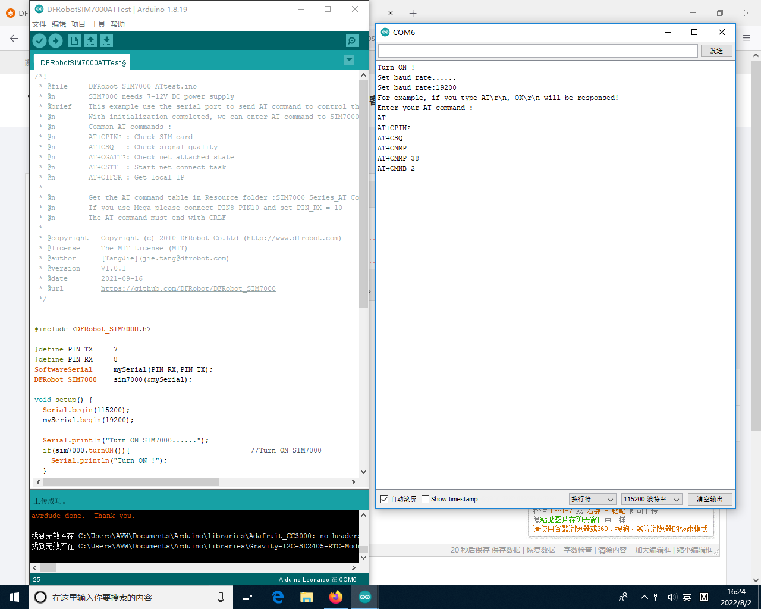Click the network icon in system tray
Viewport: 761px width, 609px height.
(658, 597)
